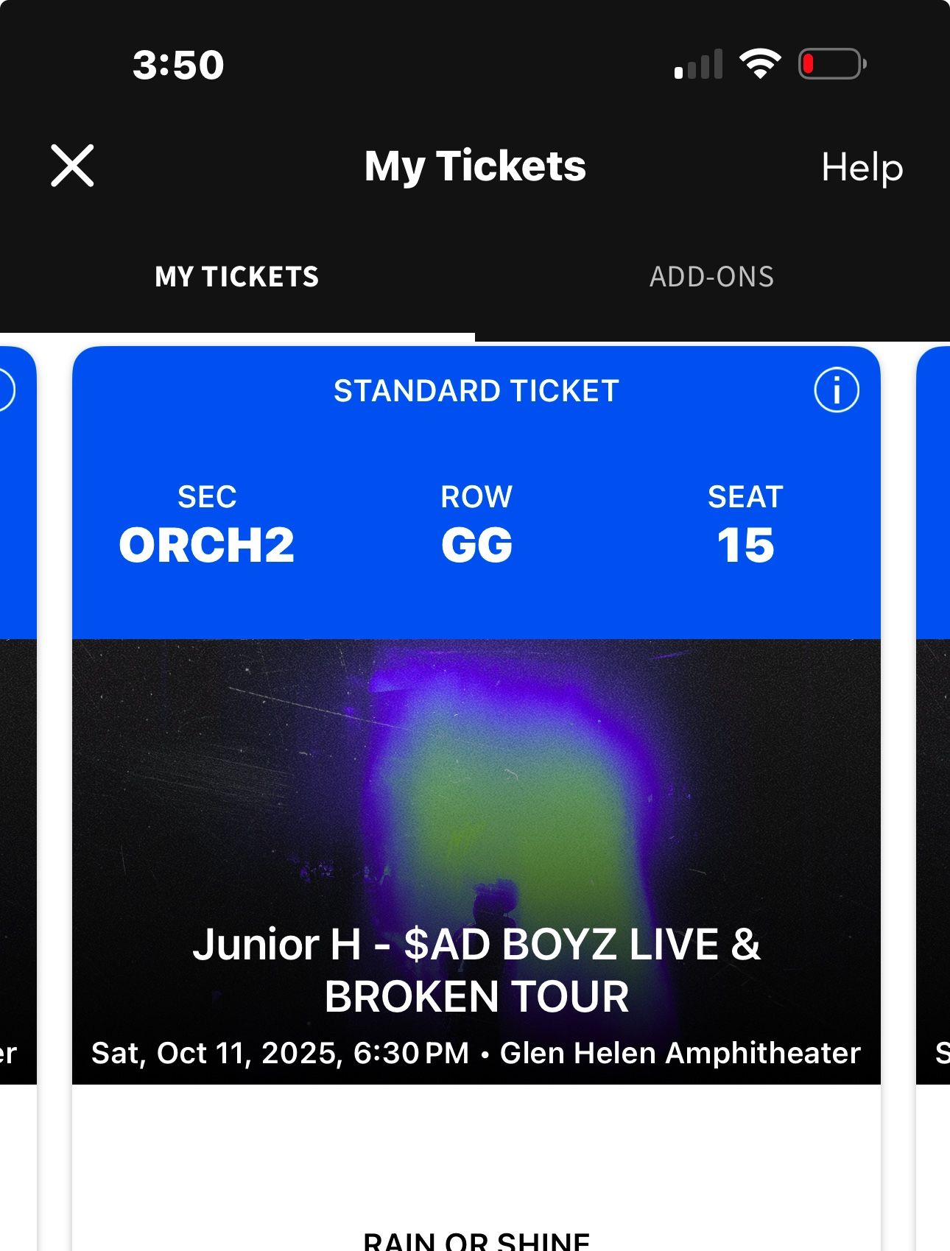Tap the Glen Helen Amphitheater date line
This screenshot has height=1251, width=950.
click(x=476, y=1053)
